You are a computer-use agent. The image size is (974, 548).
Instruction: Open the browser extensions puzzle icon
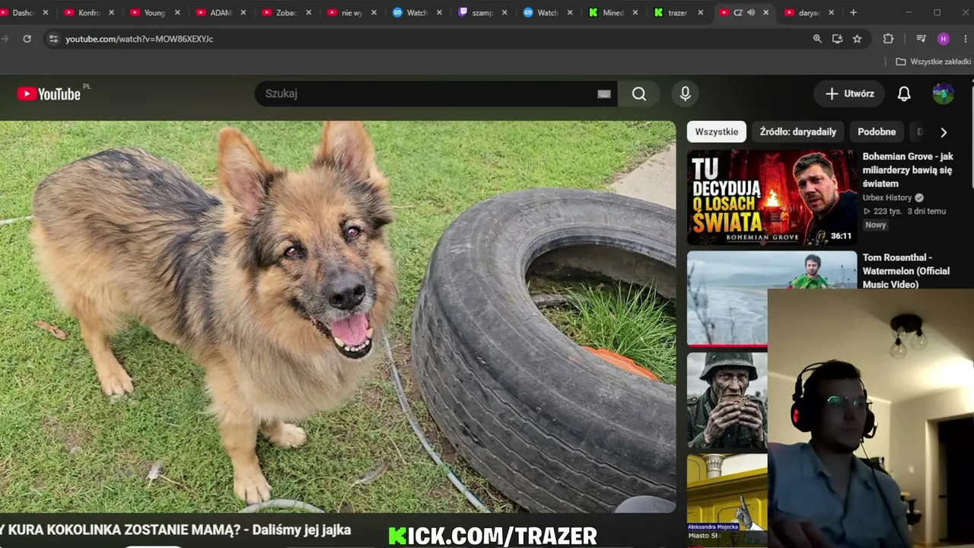click(888, 39)
